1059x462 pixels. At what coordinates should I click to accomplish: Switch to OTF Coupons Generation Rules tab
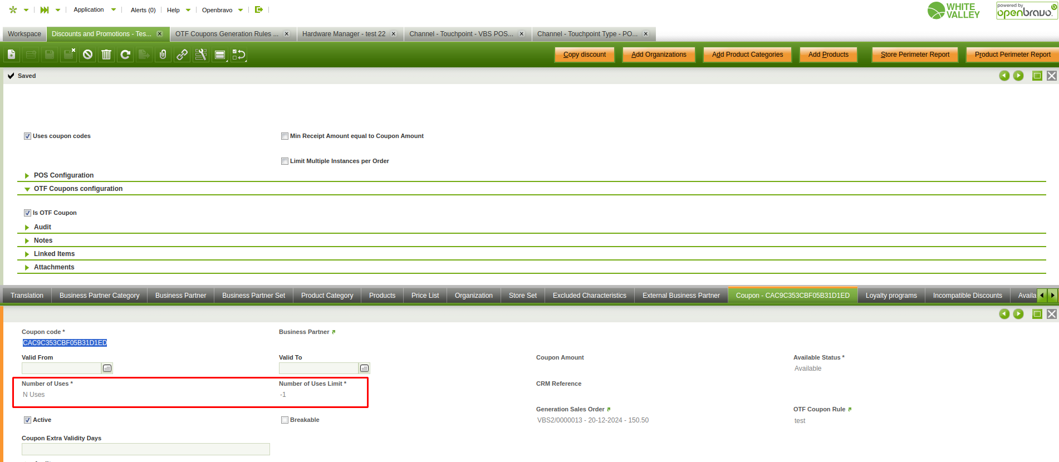227,34
